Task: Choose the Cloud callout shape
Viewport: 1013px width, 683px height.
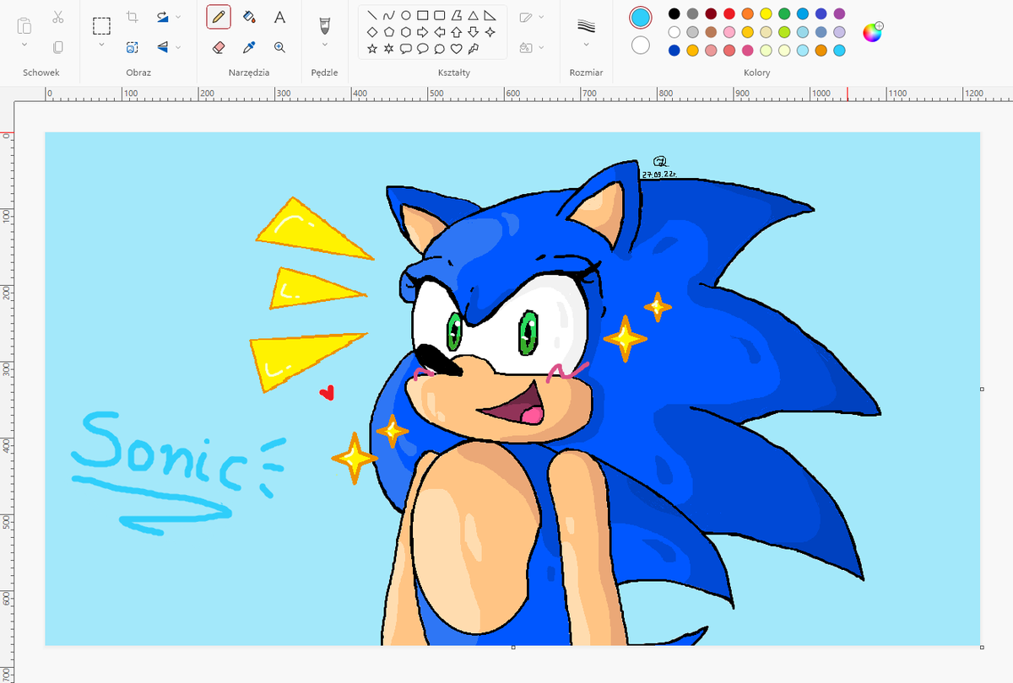Action: click(440, 49)
